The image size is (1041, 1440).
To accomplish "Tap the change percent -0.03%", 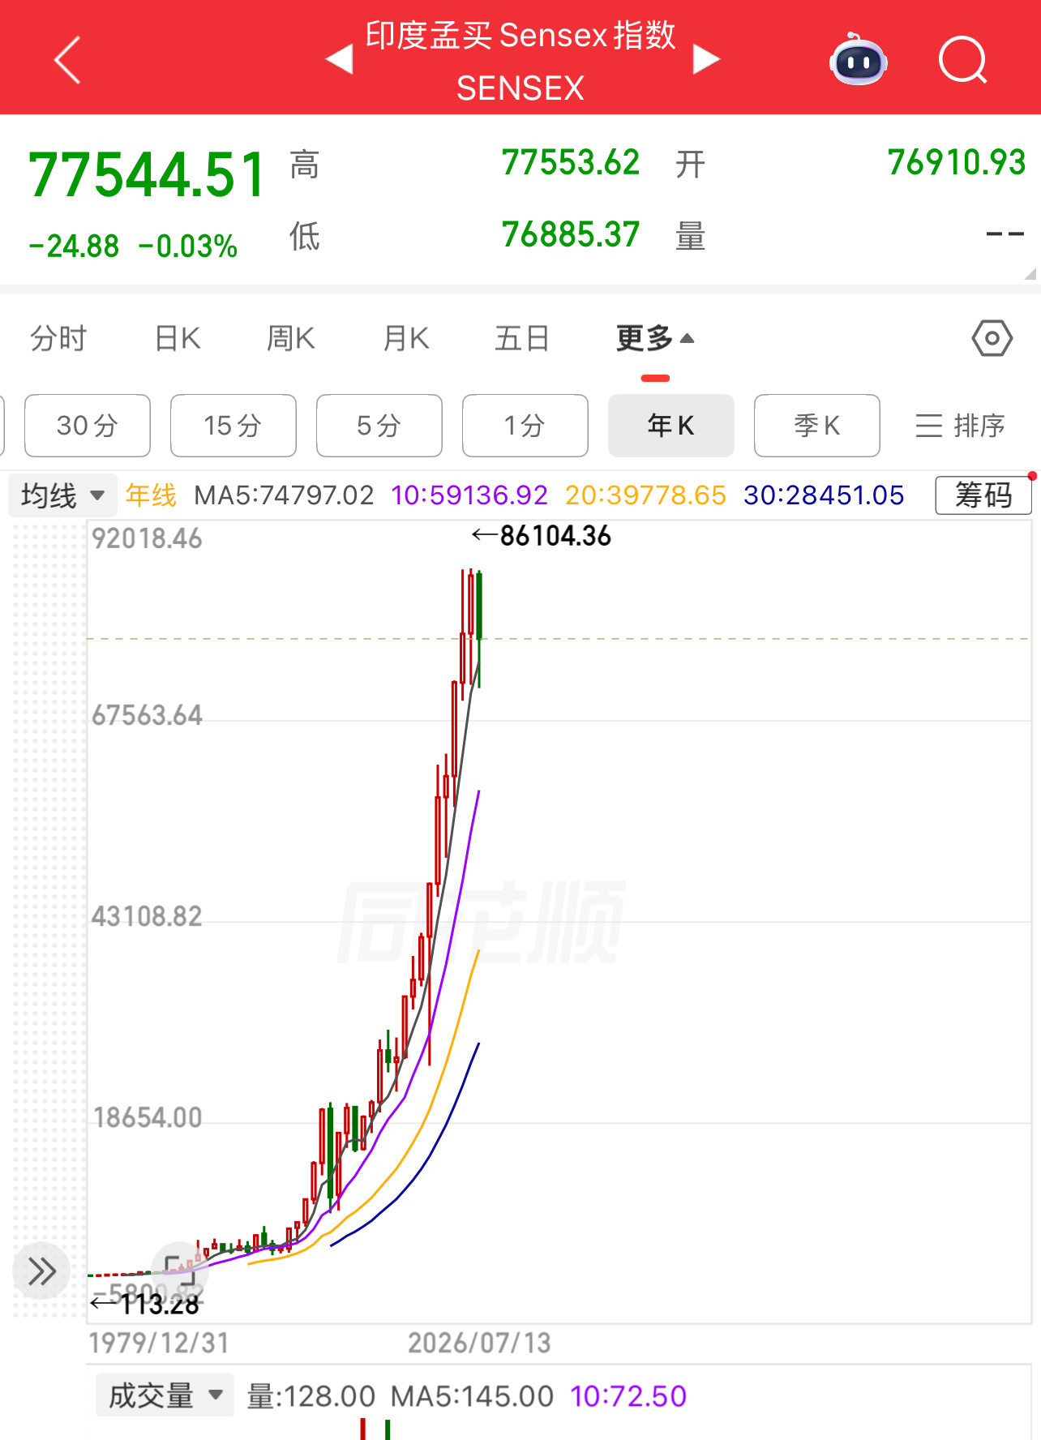I will (x=188, y=246).
